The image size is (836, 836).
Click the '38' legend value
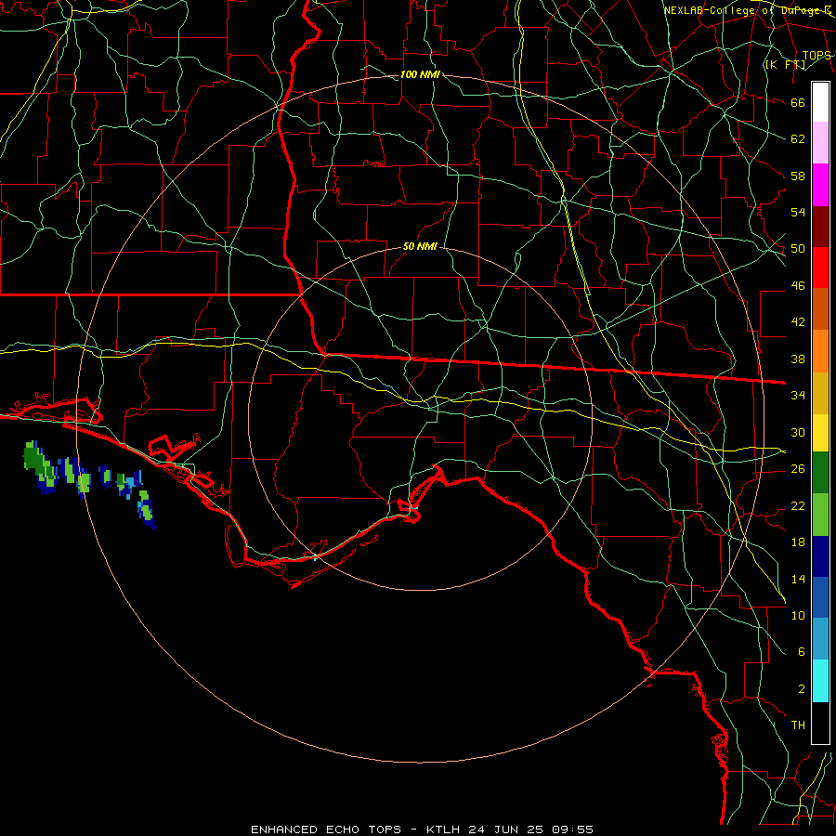[798, 359]
